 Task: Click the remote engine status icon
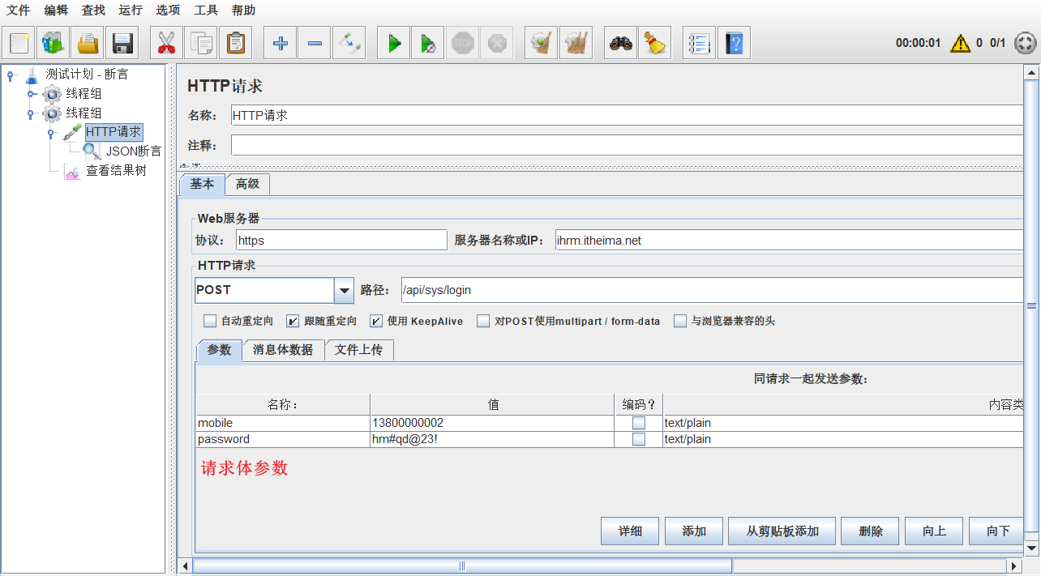[x=1026, y=43]
